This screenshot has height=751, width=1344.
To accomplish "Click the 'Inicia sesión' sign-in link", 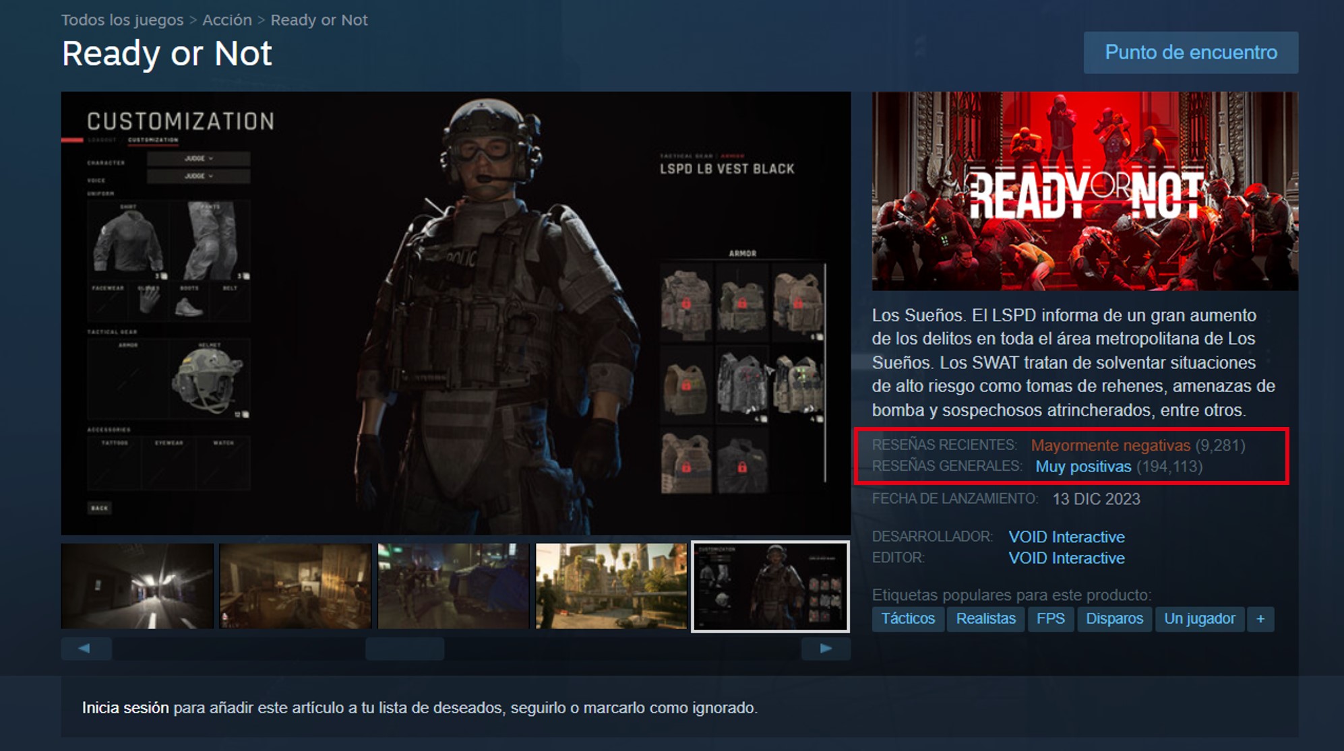I will pyautogui.click(x=125, y=708).
